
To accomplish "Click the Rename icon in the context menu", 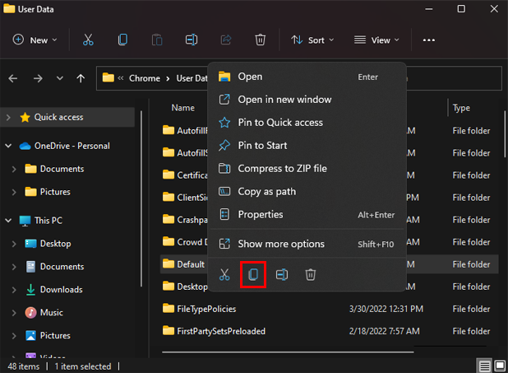I will coord(282,275).
